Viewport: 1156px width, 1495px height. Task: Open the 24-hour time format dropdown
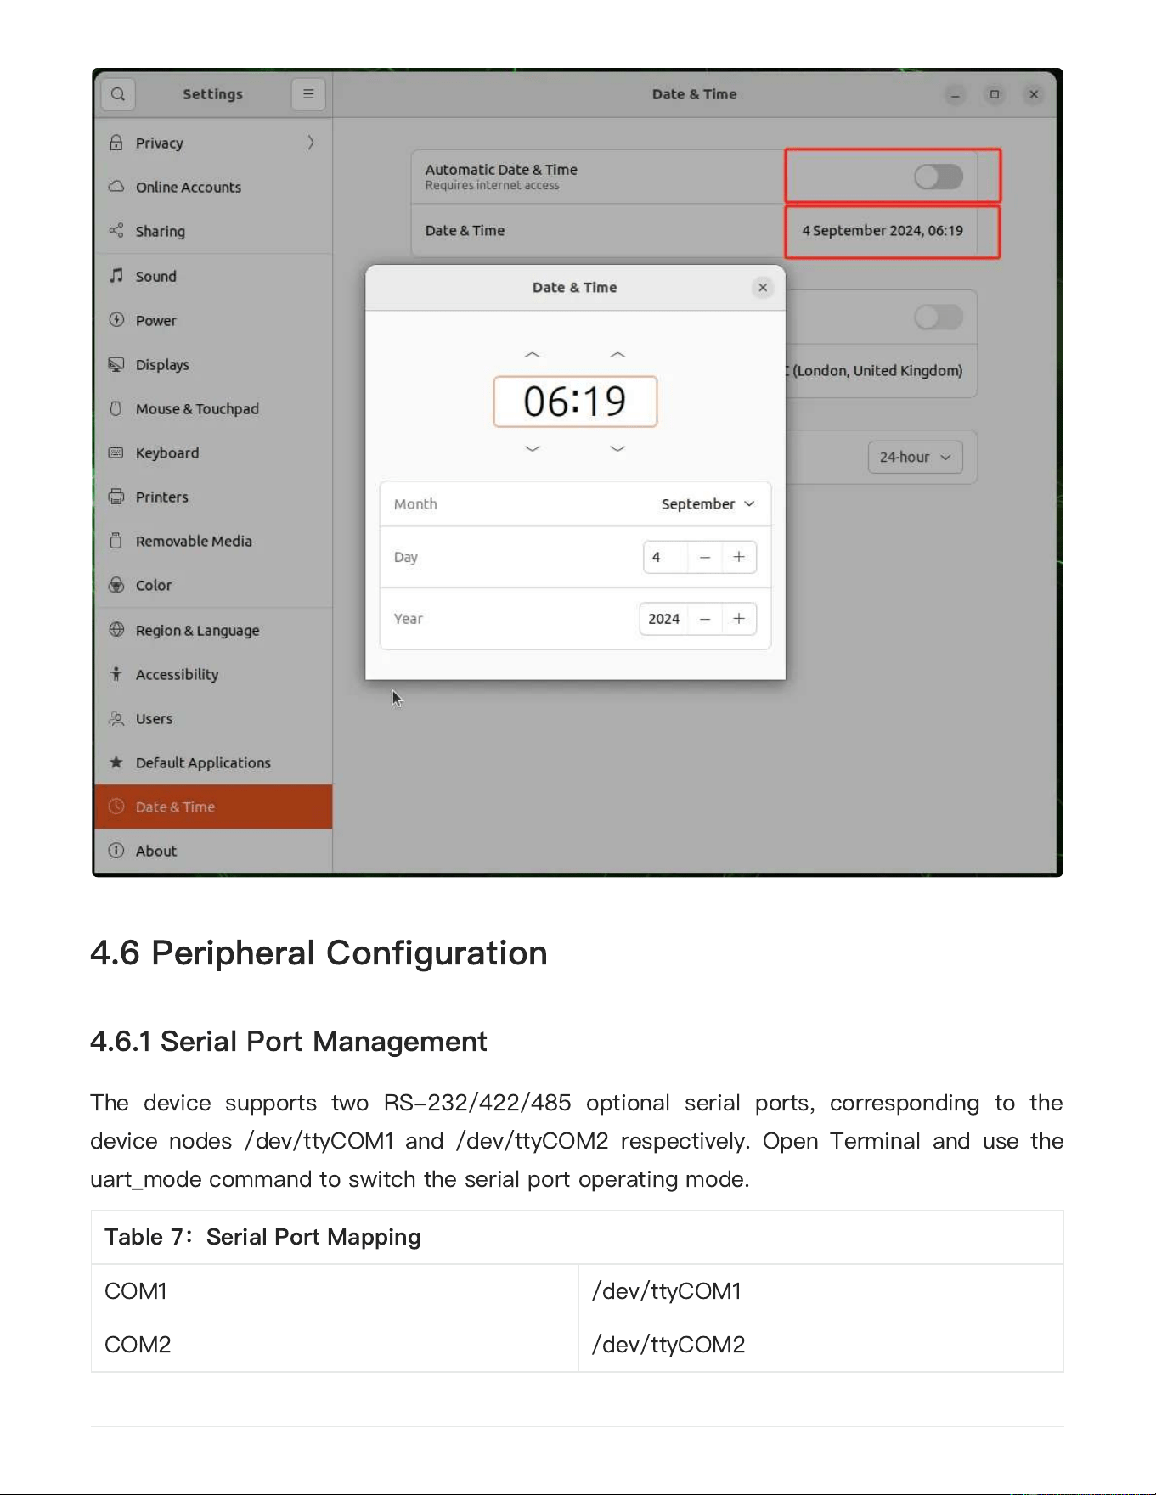pyautogui.click(x=915, y=457)
